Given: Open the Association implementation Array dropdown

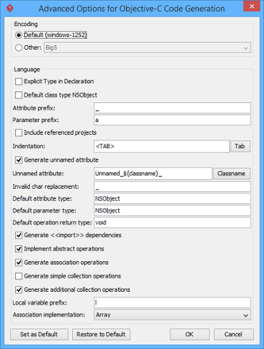Looking at the screenshot, I should [172, 315].
